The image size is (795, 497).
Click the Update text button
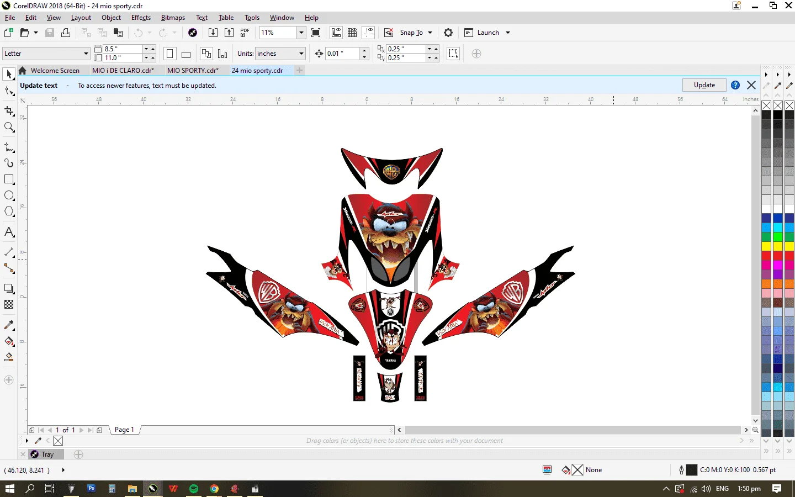coord(704,85)
